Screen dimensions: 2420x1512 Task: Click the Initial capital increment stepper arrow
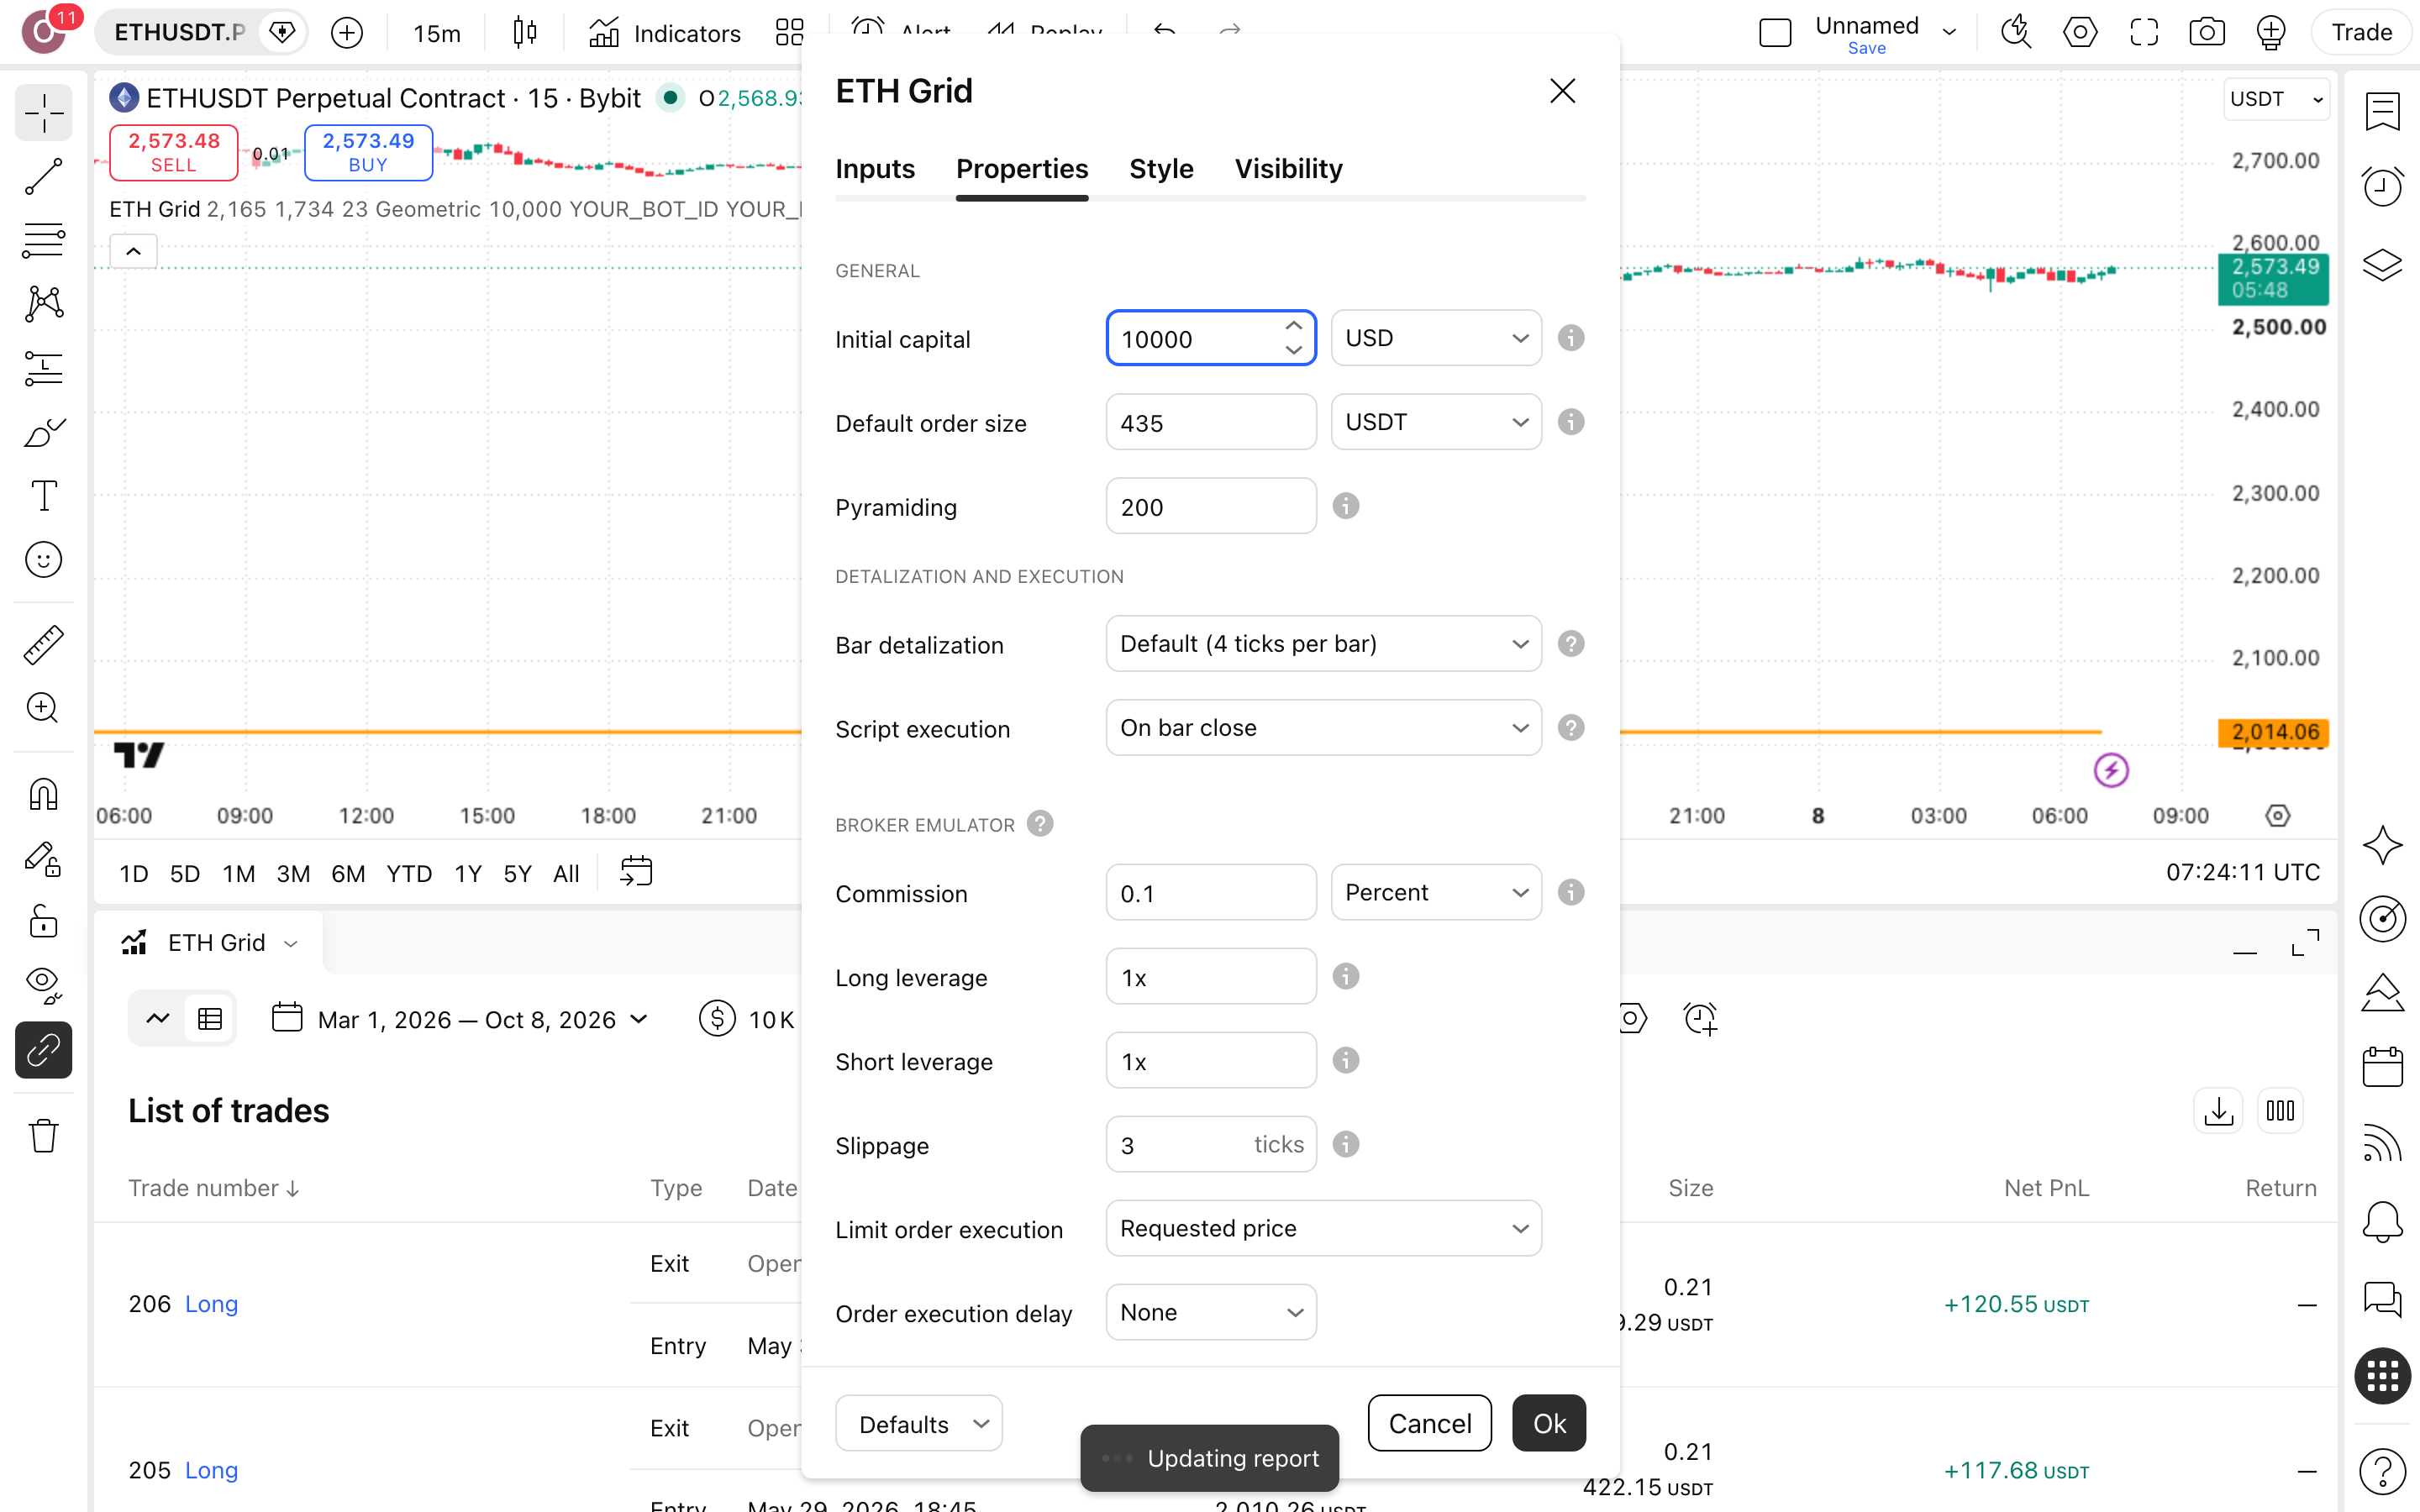(1293, 326)
